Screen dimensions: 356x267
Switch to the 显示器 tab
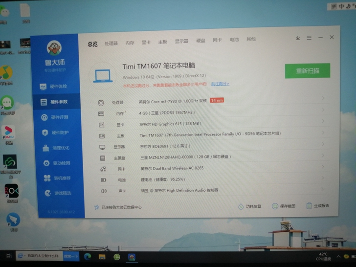click(181, 41)
